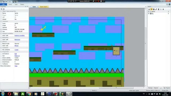The image size is (171, 96).
Task: Switch to the Projects panel tab
Action: (167, 88)
